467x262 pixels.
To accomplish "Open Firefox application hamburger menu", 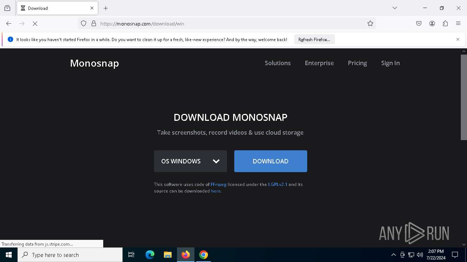I will (x=458, y=24).
